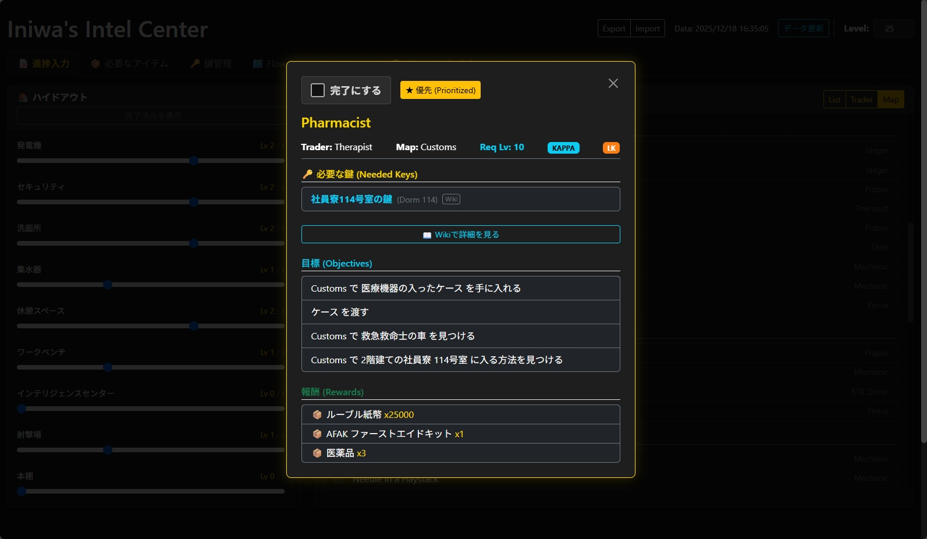The height and width of the screenshot is (539, 927).
Task: Click the key icon beside 必要な鍵
Action: 307,174
